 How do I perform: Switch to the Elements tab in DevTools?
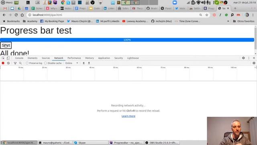click(x=33, y=58)
